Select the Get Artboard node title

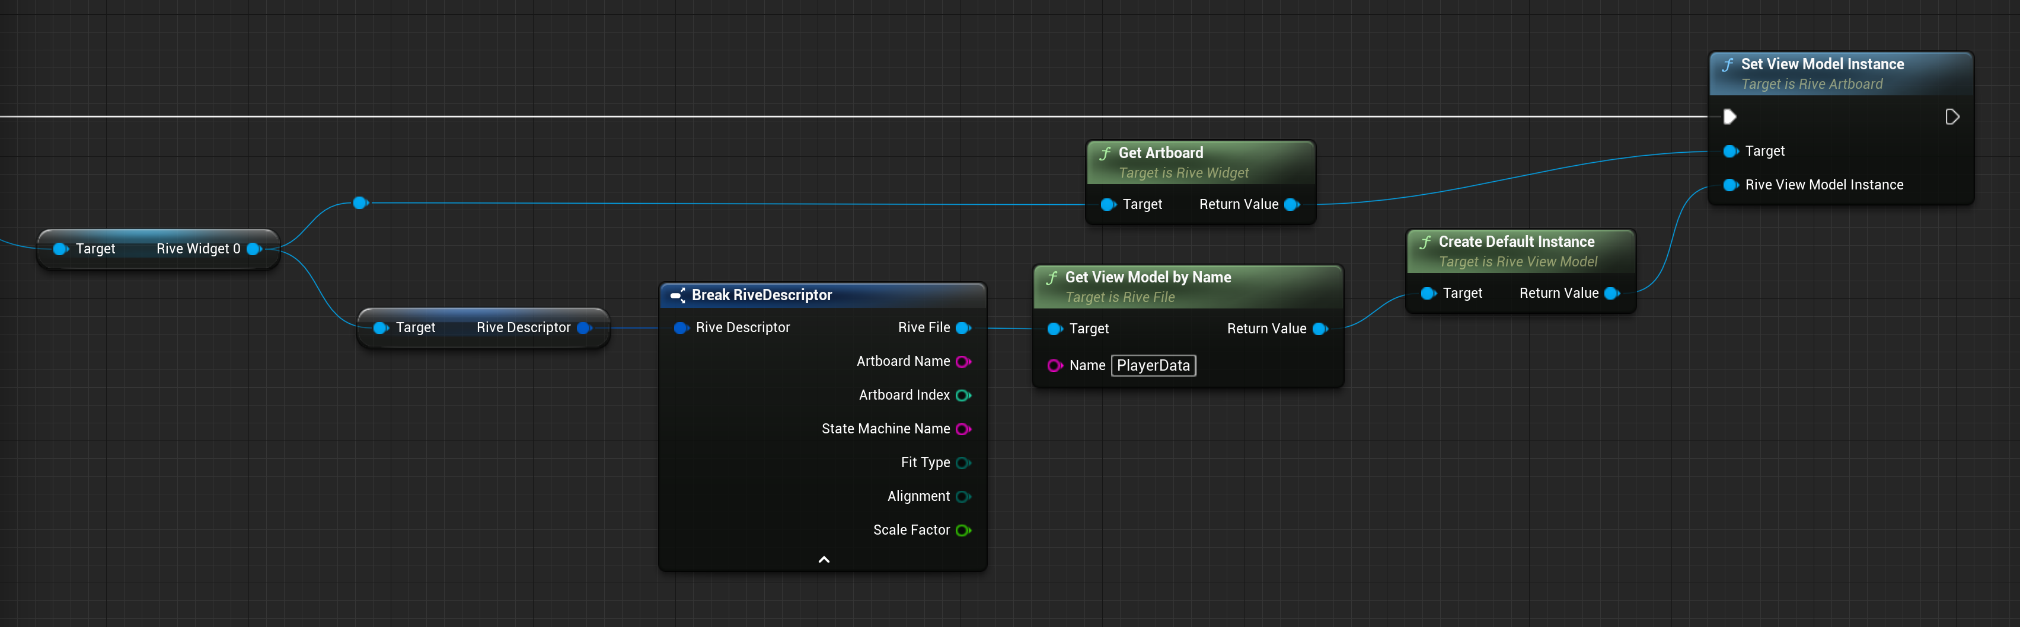pos(1160,153)
